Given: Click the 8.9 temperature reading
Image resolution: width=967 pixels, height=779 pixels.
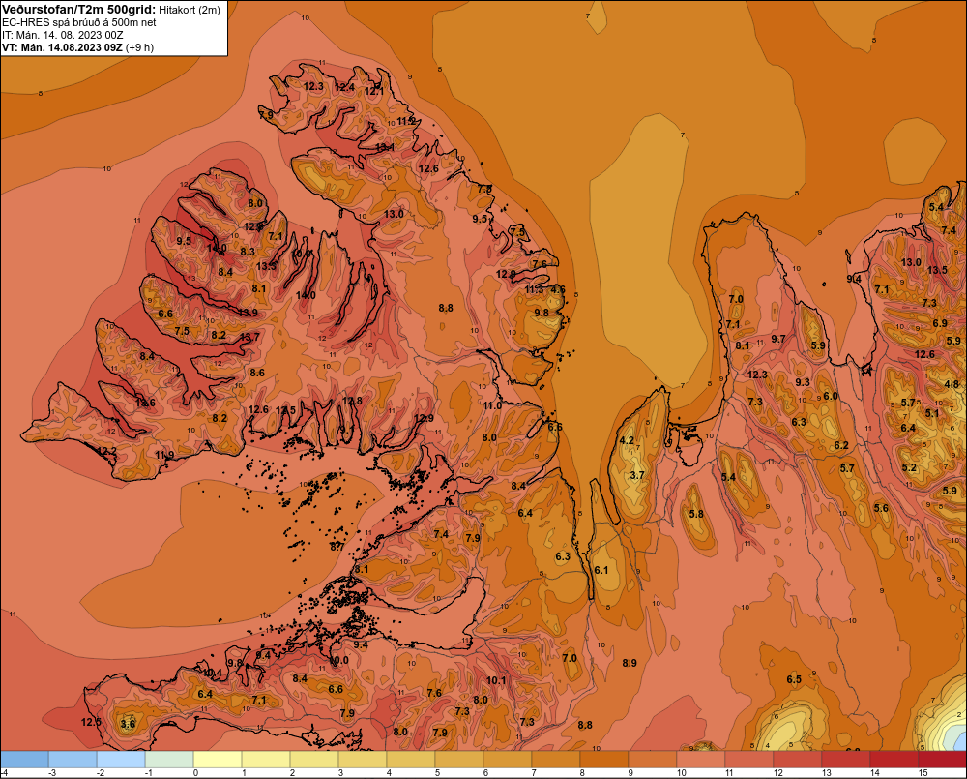Looking at the screenshot, I should click(x=630, y=663).
